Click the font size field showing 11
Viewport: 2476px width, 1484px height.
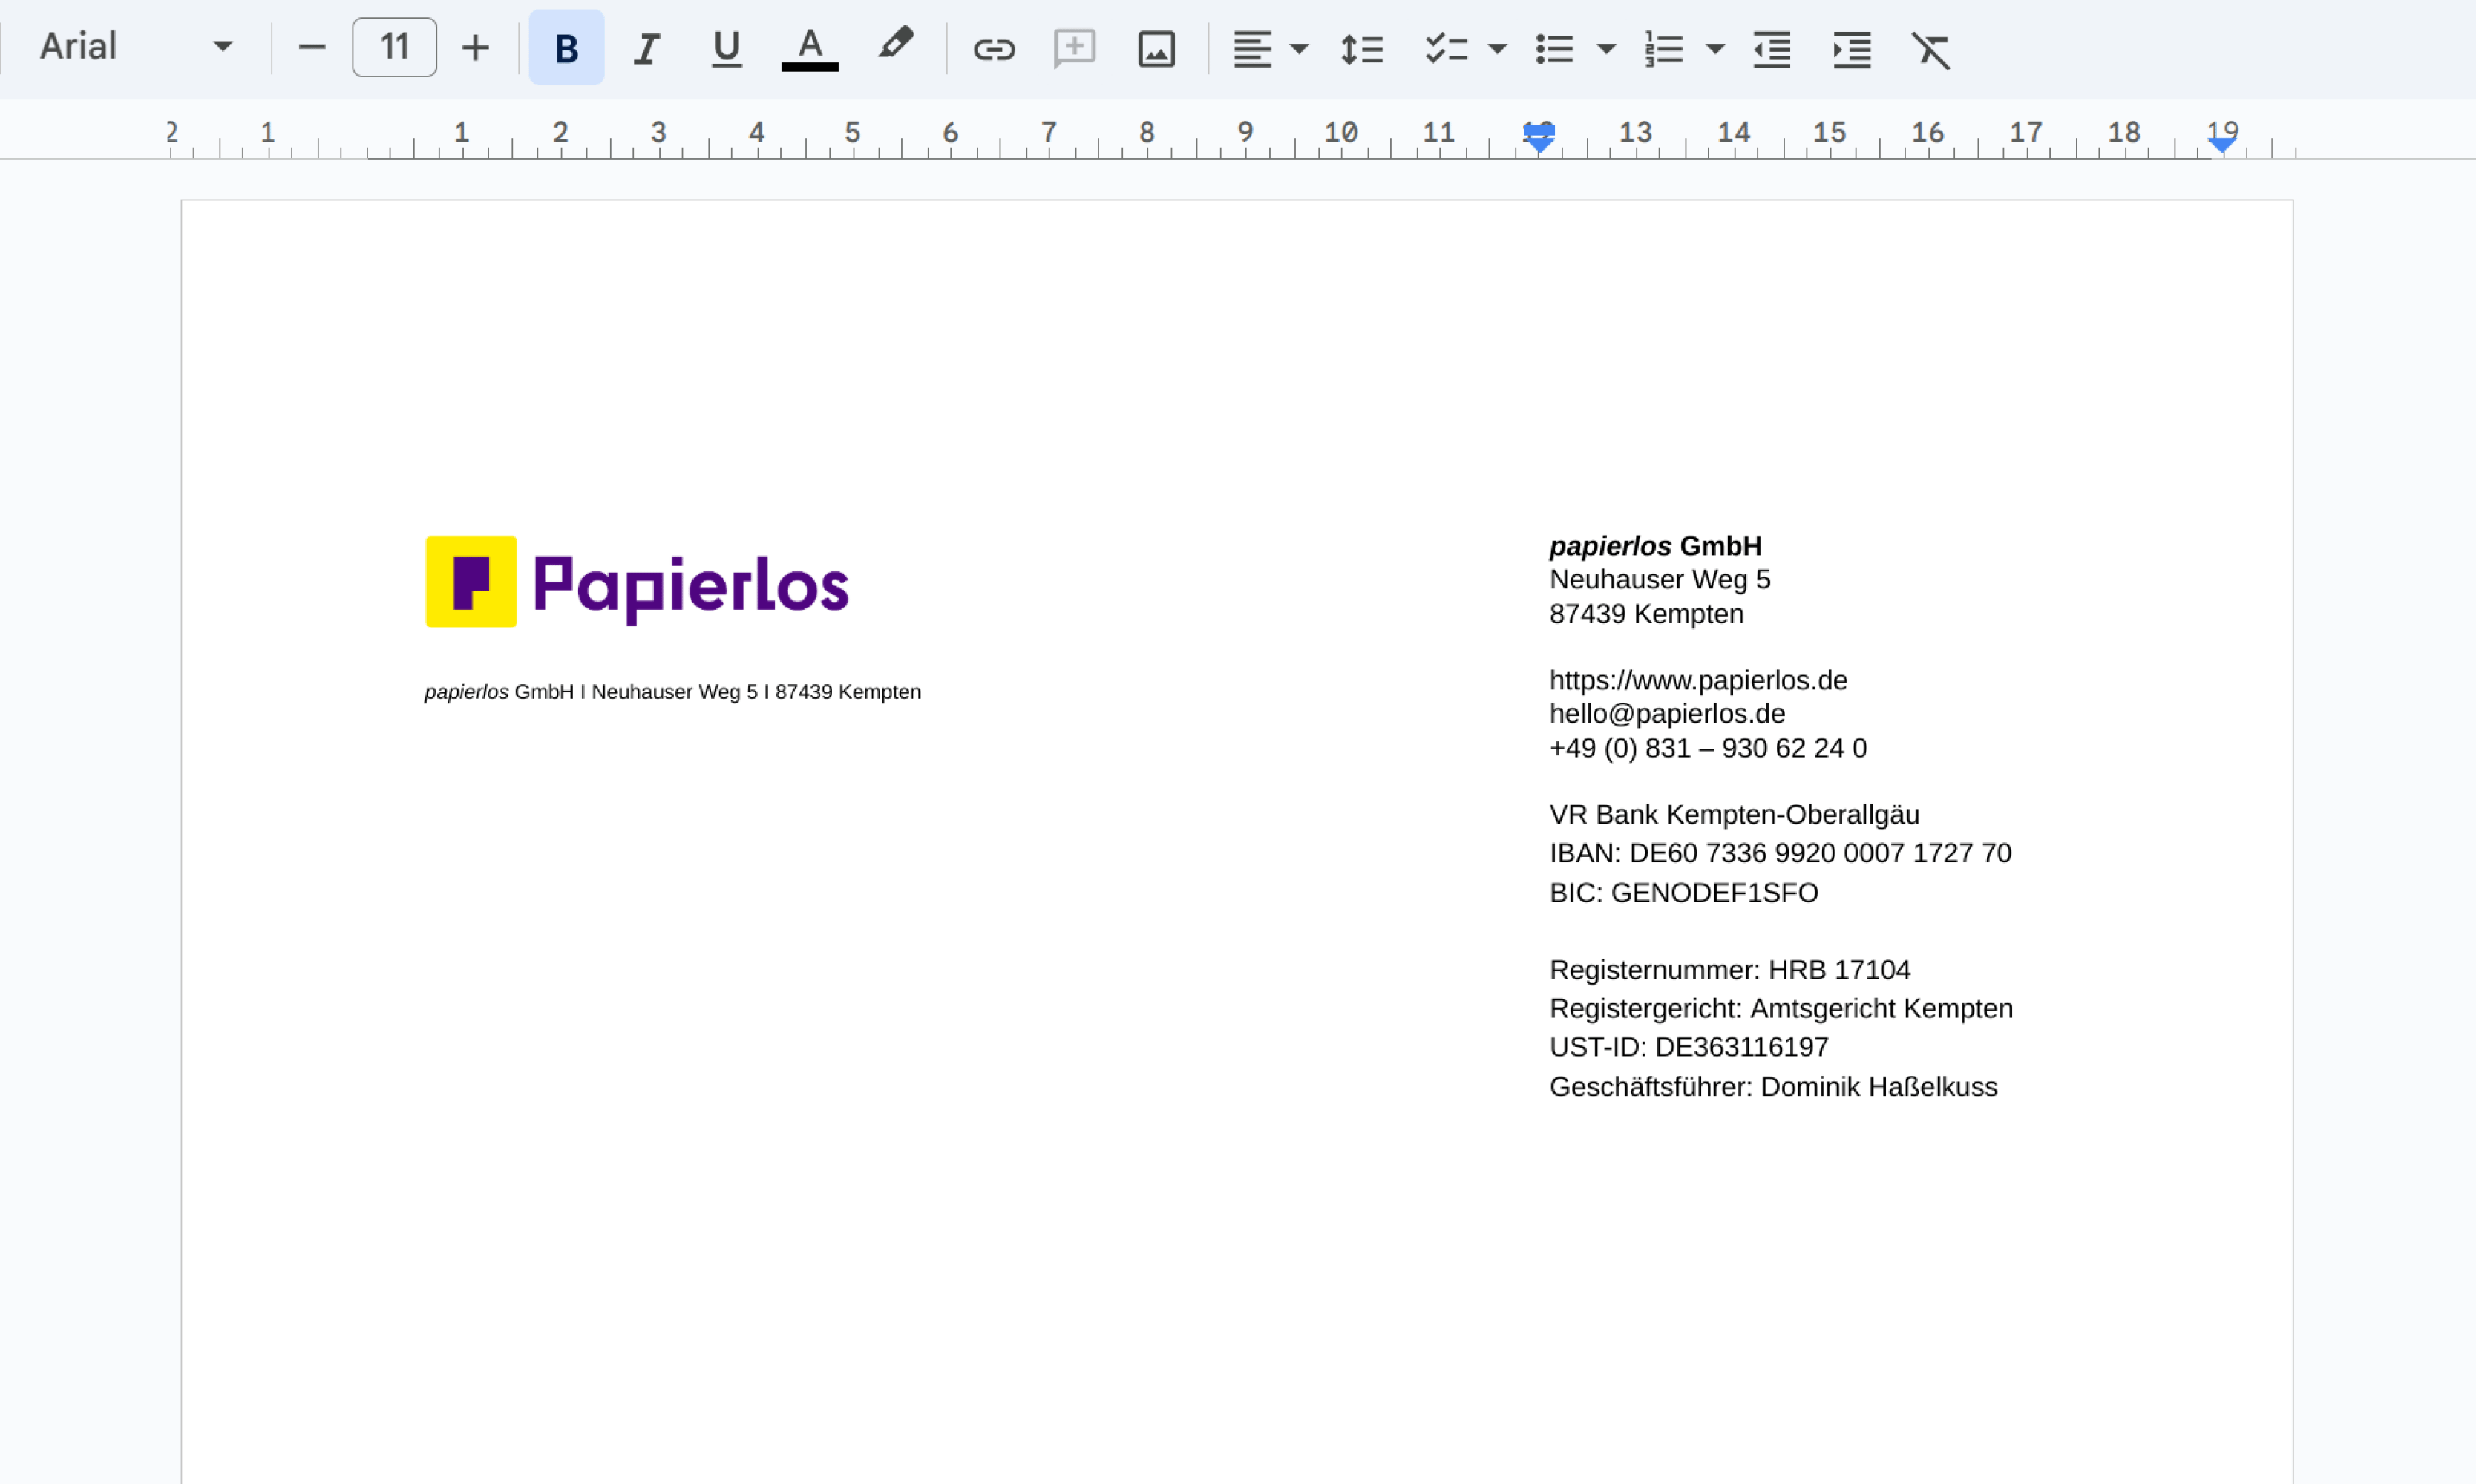(394, 47)
